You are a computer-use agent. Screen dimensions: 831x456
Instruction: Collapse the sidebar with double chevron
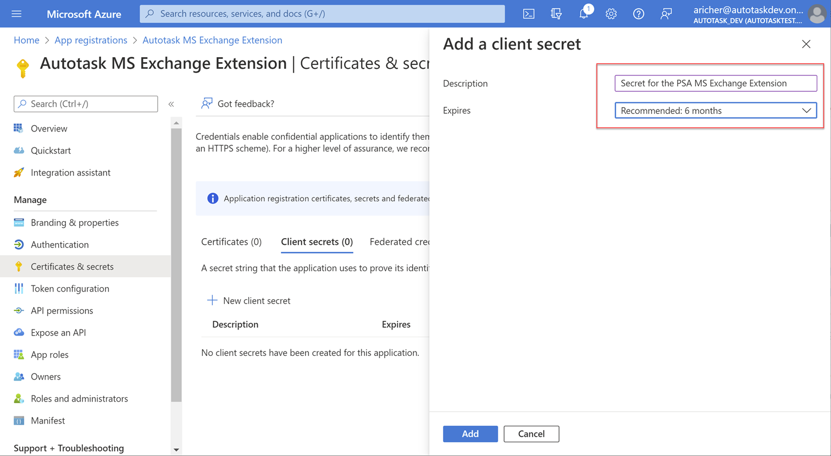171,104
